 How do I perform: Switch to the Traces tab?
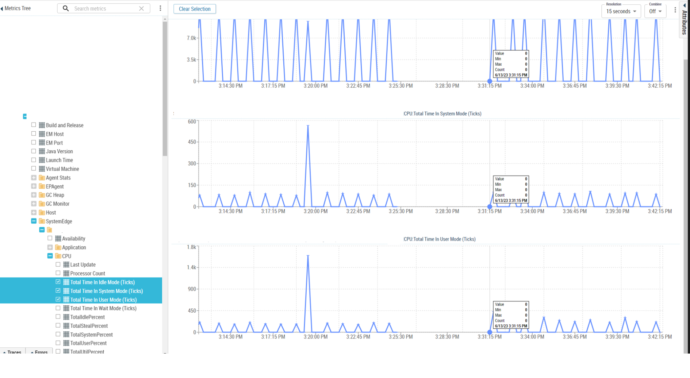(x=13, y=352)
